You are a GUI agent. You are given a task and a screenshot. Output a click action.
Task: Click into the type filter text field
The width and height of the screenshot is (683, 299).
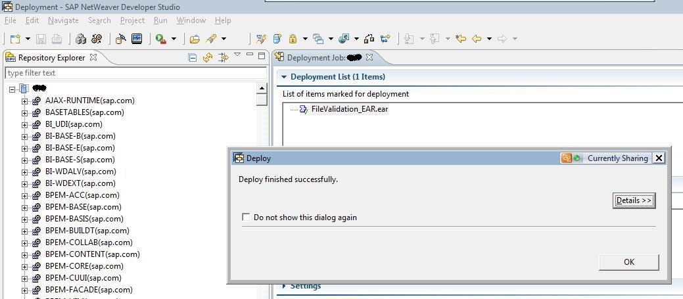(135, 73)
